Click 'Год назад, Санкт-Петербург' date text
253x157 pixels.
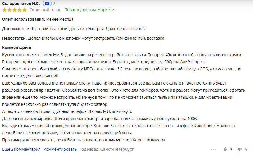pyautogui.click(x=107, y=149)
